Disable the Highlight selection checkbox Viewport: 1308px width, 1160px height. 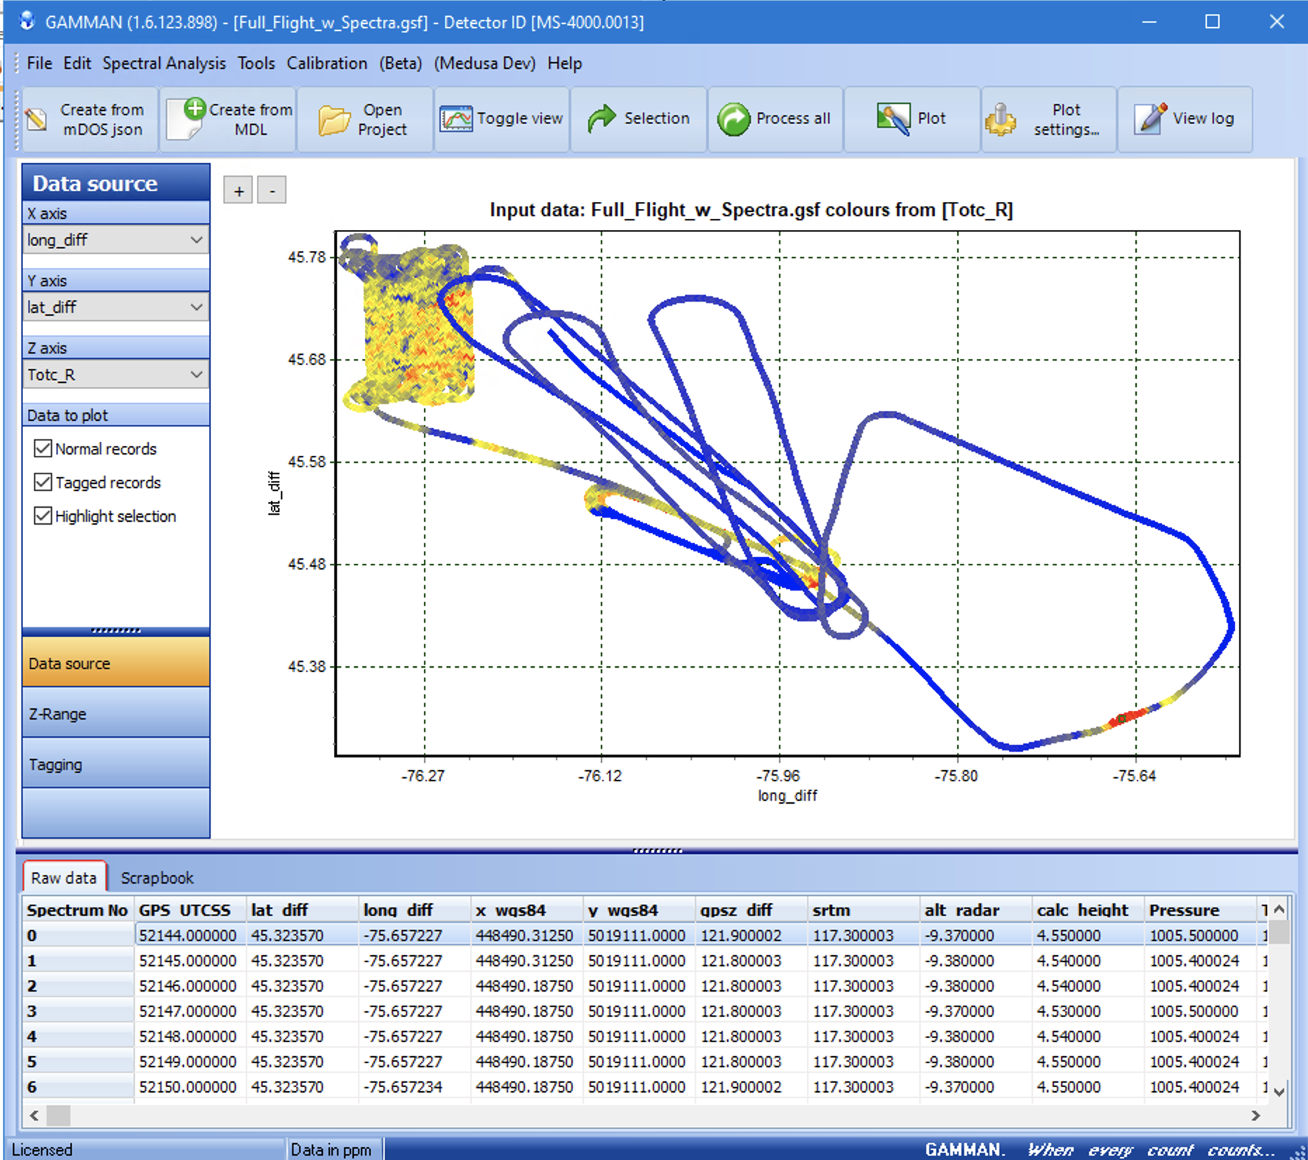pos(43,516)
